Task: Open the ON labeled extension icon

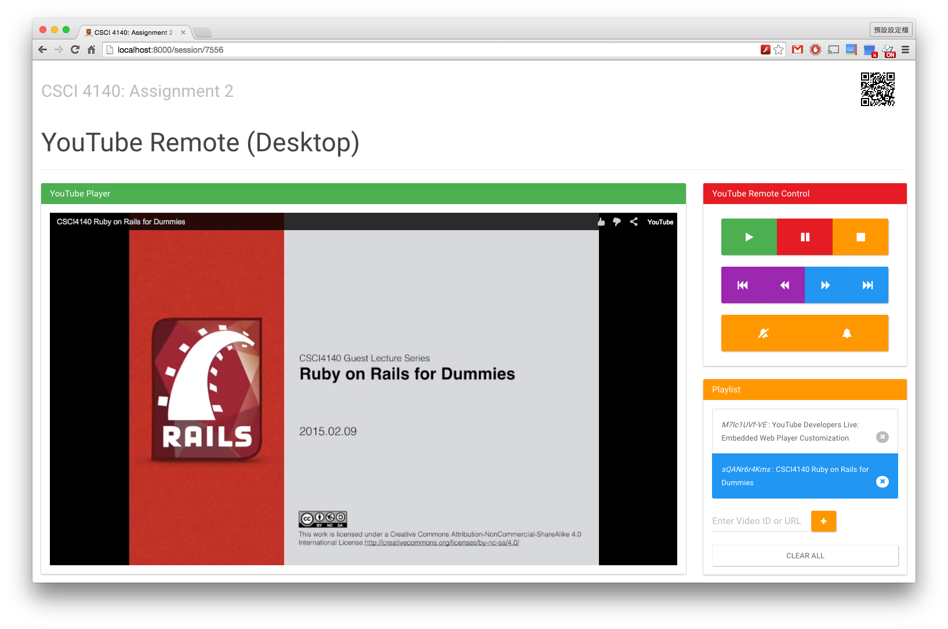Action: 889,51
